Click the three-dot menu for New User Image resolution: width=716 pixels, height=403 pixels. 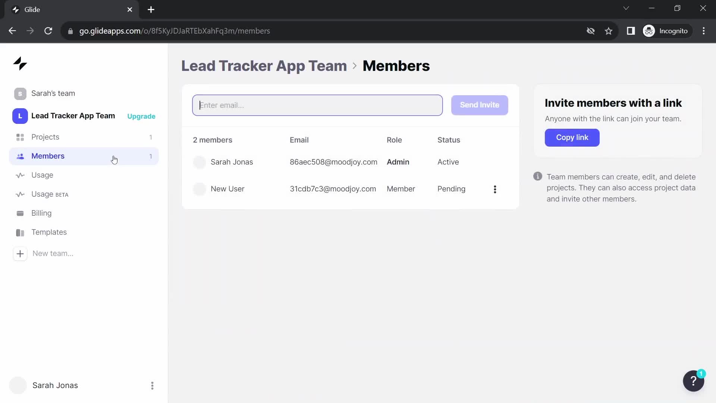tap(495, 188)
